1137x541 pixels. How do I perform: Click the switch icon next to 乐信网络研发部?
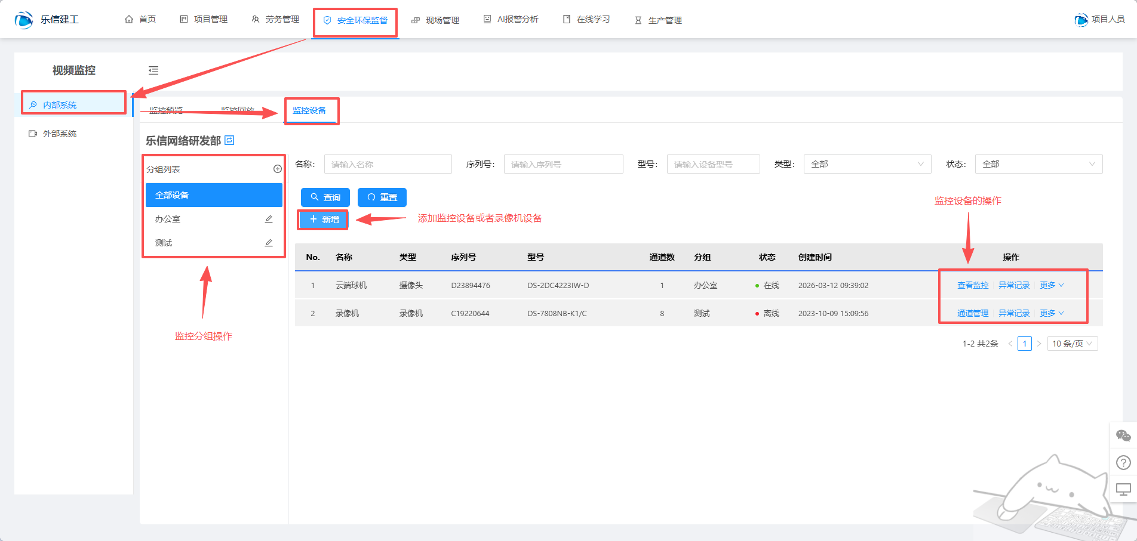[229, 140]
